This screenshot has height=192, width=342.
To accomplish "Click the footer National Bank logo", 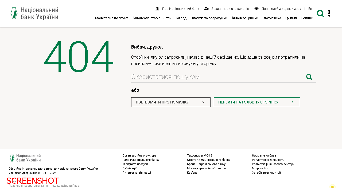I will tap(25, 158).
